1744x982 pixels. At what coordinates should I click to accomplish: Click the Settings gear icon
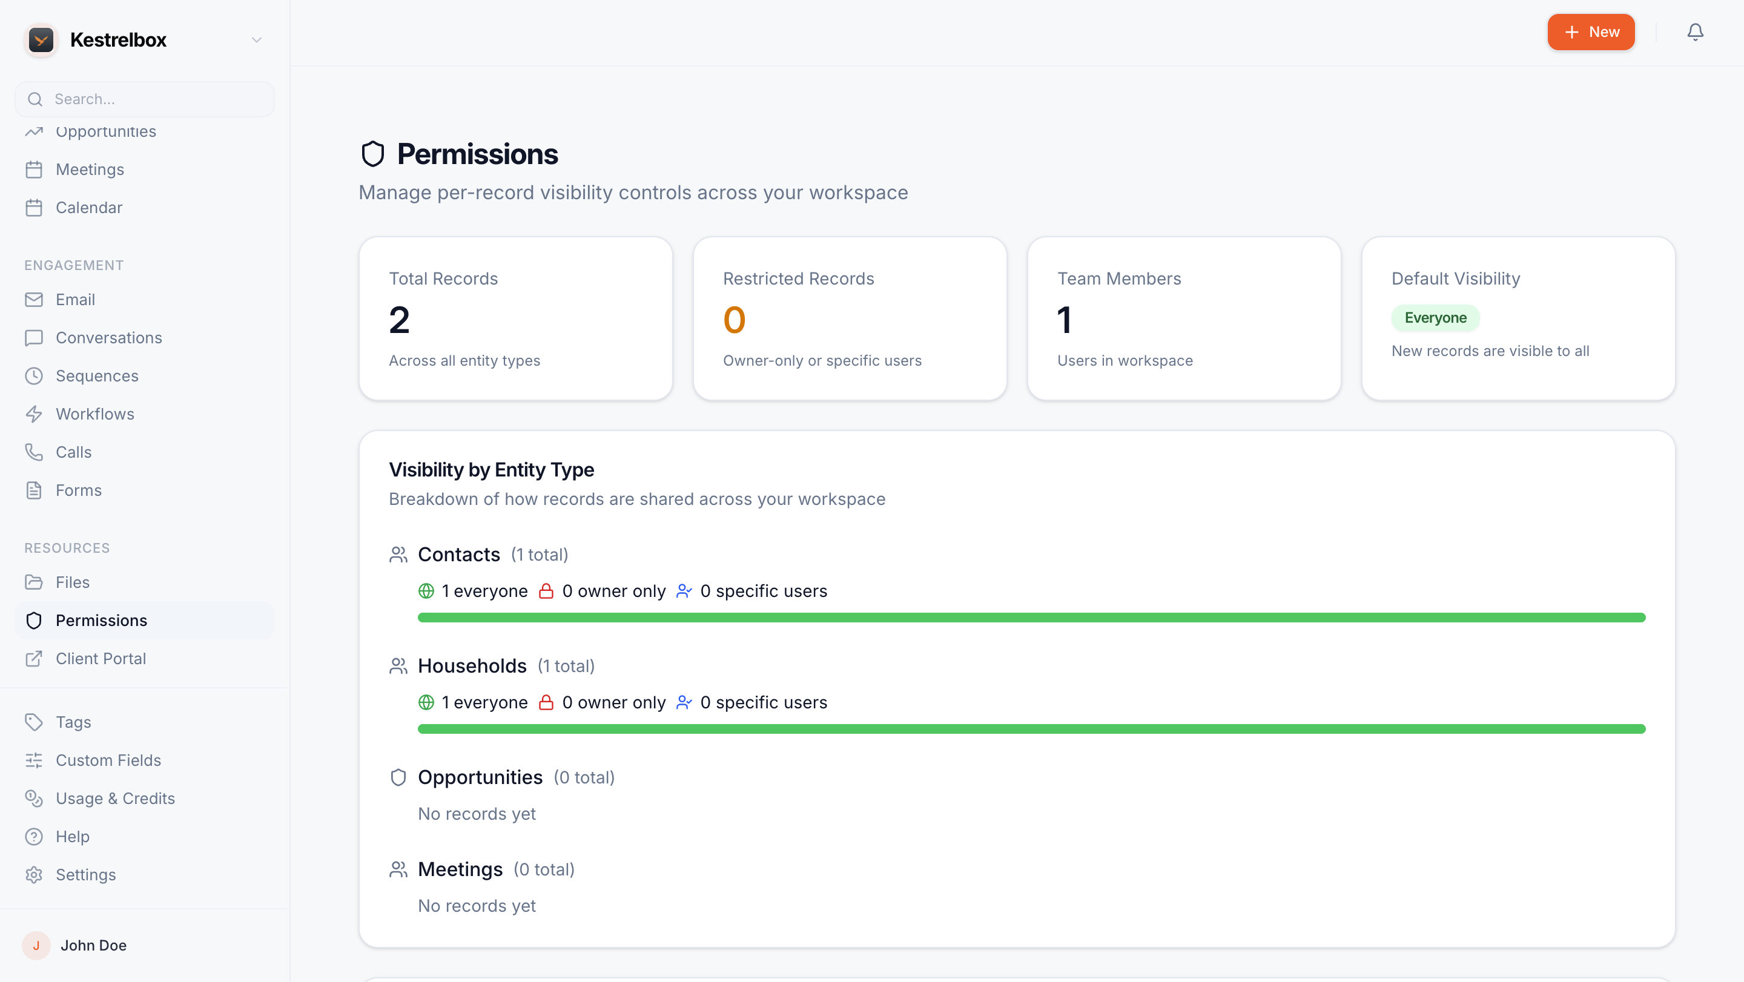coord(34,875)
